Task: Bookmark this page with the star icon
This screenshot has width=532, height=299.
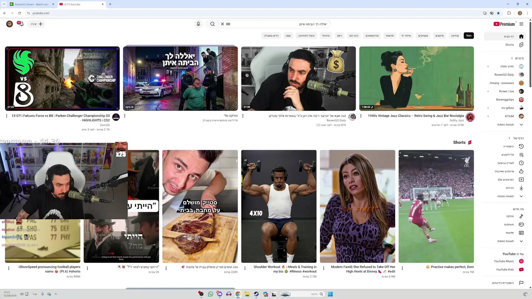Action: (x=498, y=13)
